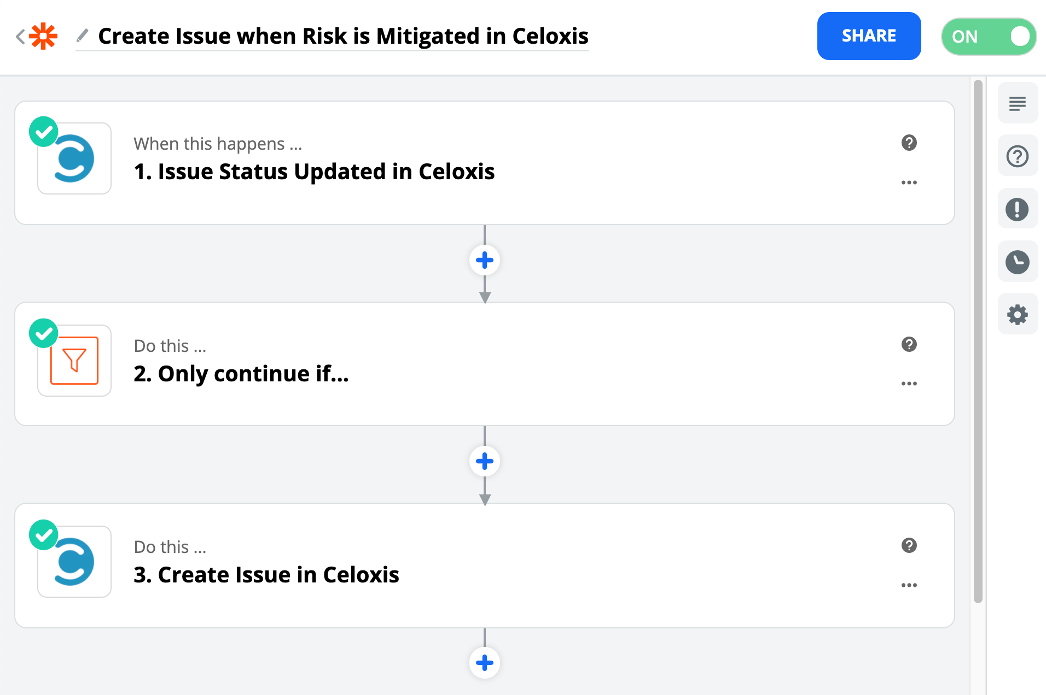This screenshot has width=1046, height=695.
Task: Click the help icon on the Create Issue step
Action: (x=909, y=545)
